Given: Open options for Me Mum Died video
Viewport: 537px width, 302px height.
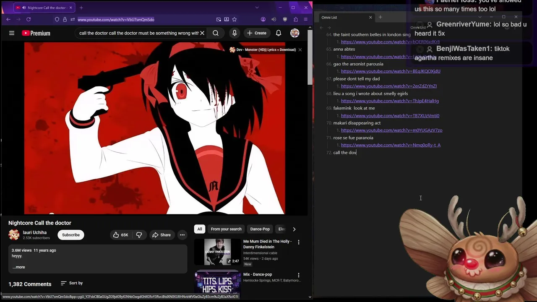Looking at the screenshot, I should 299,242.
